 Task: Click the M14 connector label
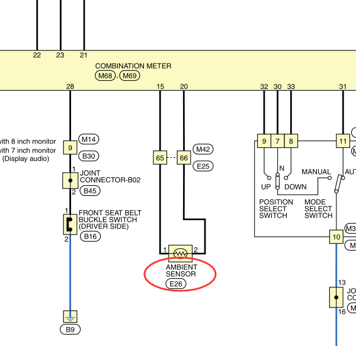(88, 139)
